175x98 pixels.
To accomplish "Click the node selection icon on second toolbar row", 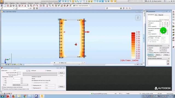I will click(x=2, y=8).
